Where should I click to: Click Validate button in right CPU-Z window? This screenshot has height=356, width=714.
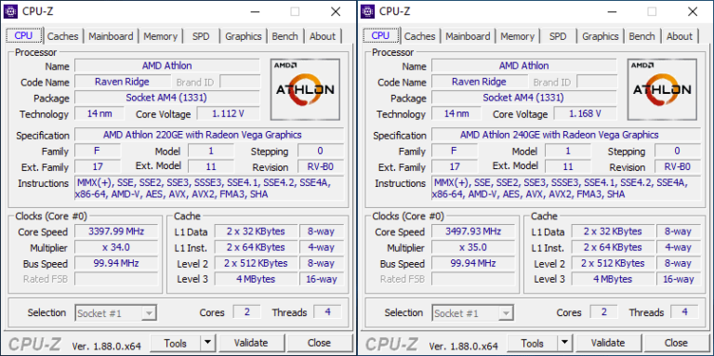tap(608, 342)
